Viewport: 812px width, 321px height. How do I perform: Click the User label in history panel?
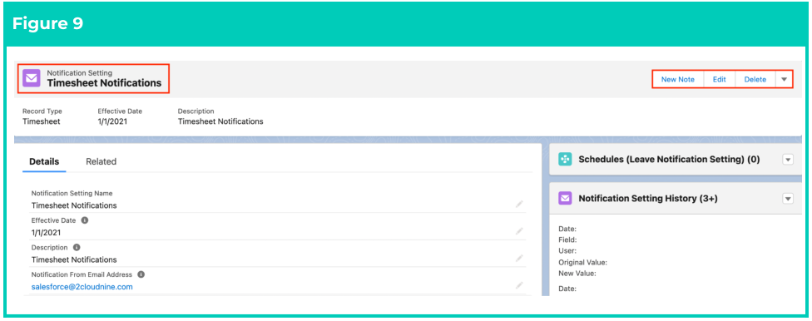(567, 250)
